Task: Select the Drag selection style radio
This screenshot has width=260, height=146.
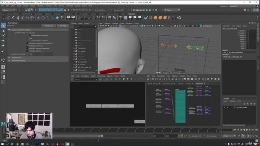Action: pyautogui.click(x=27, y=38)
